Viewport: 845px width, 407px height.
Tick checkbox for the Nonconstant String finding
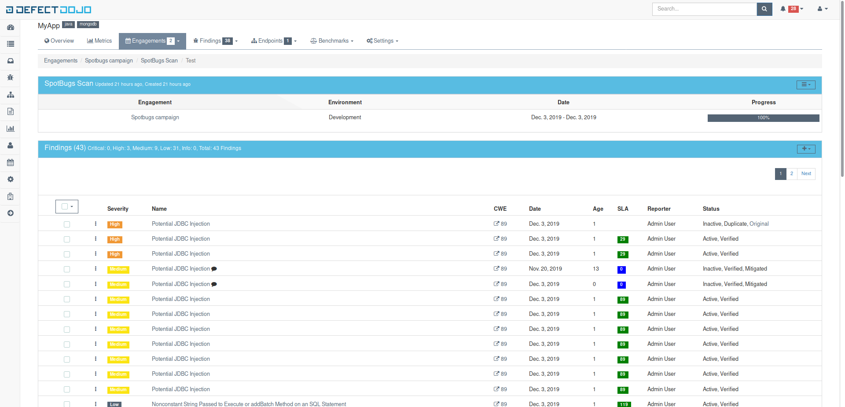pos(67,404)
